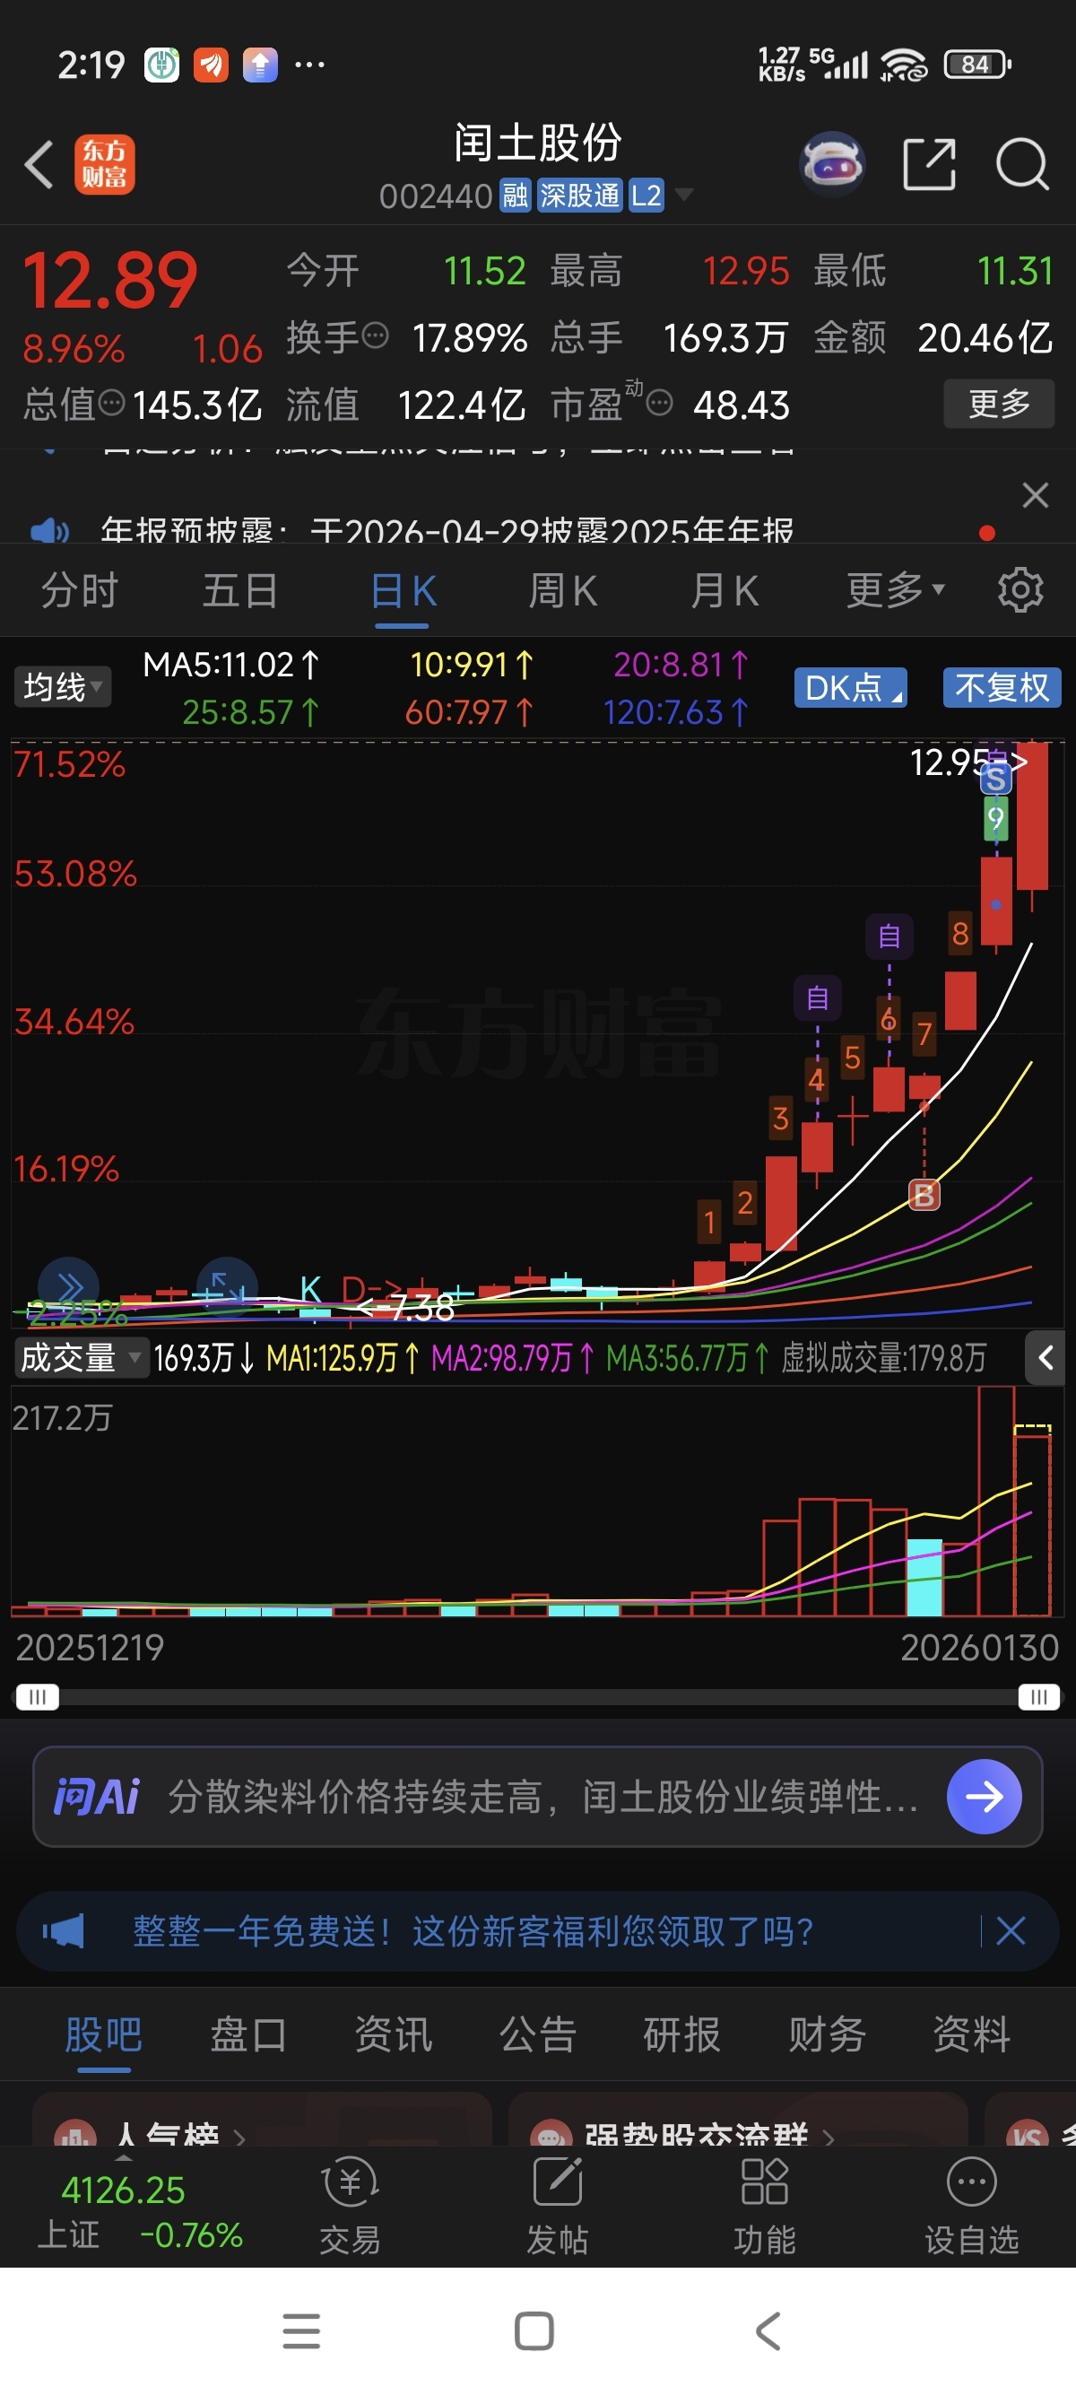Tap the S sell signal marker
Image resolution: width=1076 pixels, height=2395 pixels.
(996, 779)
